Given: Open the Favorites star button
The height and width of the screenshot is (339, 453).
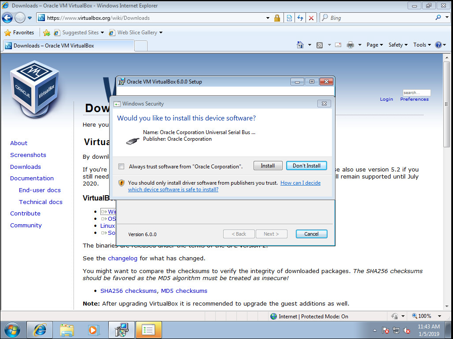Looking at the screenshot, I should [x=19, y=33].
